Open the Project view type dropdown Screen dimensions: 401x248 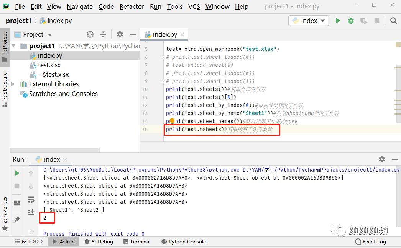[50, 35]
